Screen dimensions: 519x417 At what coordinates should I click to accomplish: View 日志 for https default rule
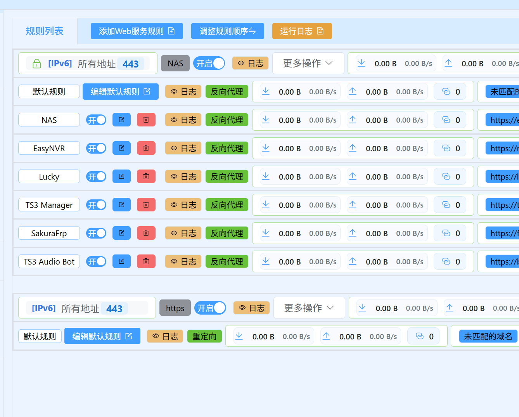click(165, 336)
